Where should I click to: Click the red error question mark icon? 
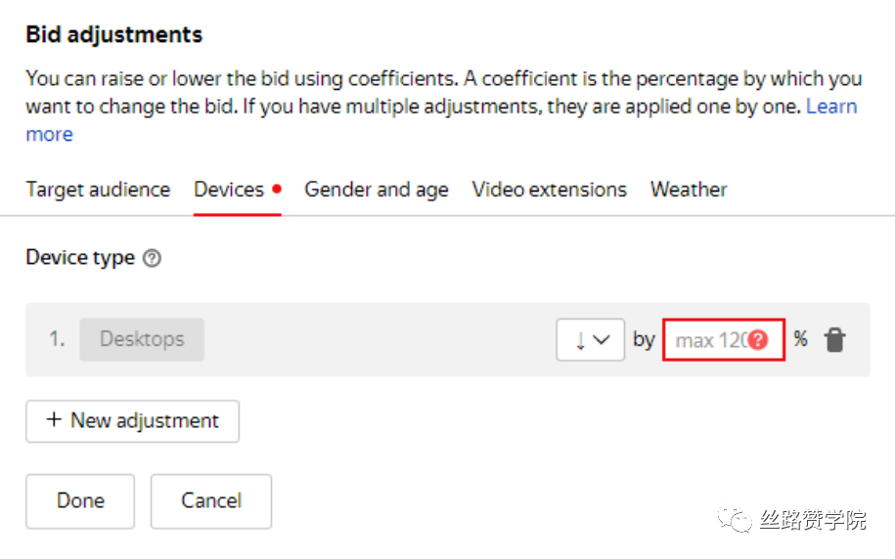(759, 340)
